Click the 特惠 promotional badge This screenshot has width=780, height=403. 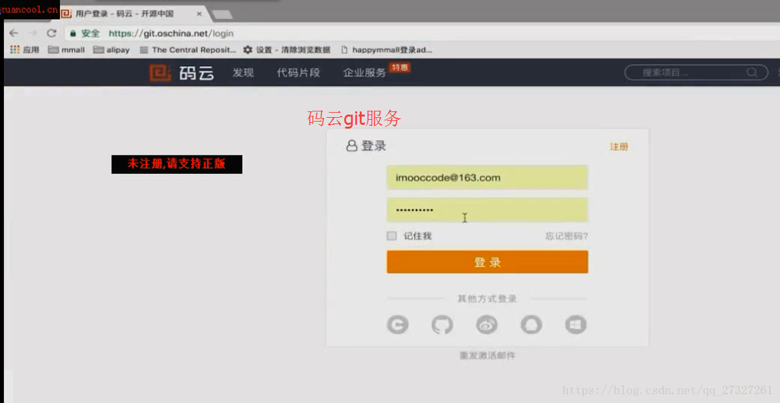pyautogui.click(x=400, y=67)
